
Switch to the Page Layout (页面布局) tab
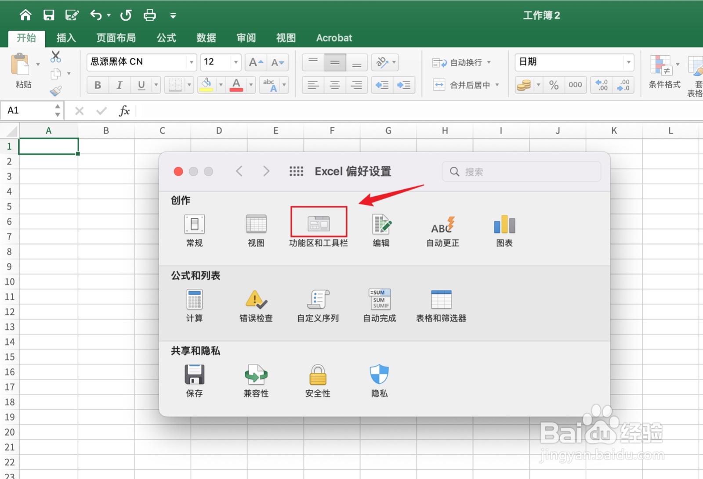pos(116,38)
